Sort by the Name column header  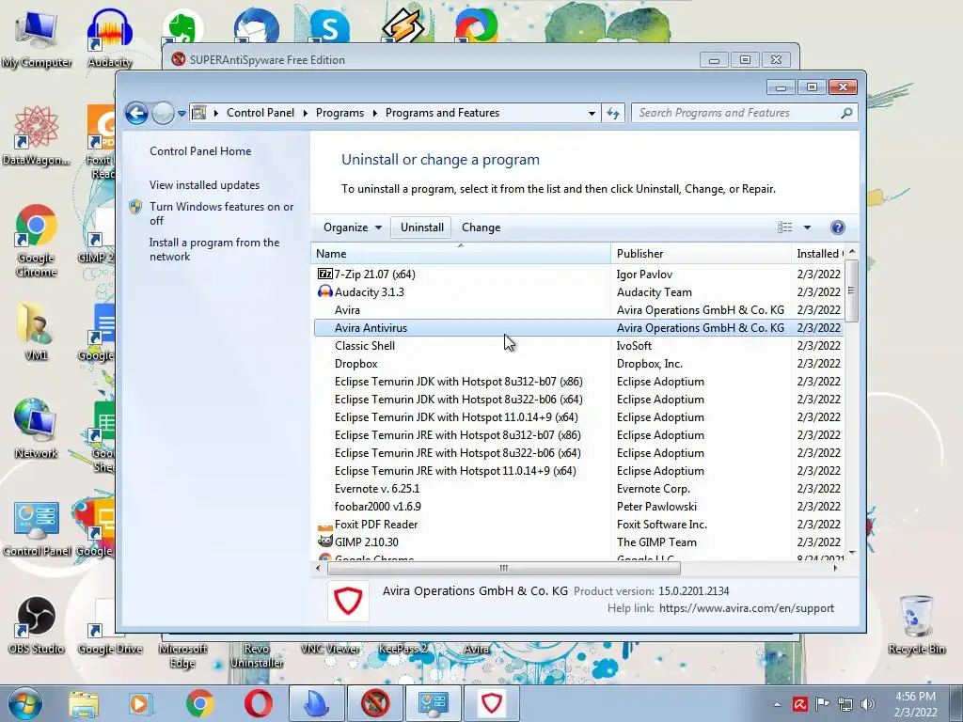(461, 254)
